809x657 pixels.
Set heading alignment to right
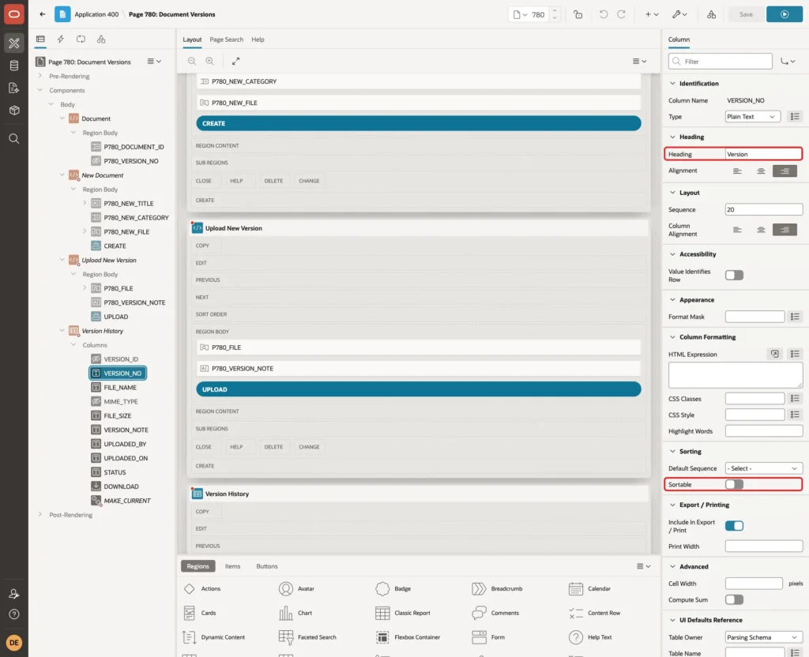click(x=785, y=171)
